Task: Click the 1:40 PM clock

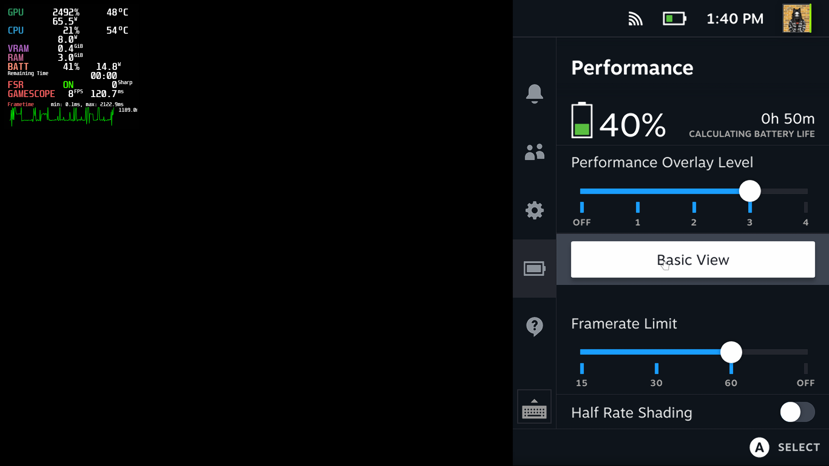Action: tap(735, 19)
